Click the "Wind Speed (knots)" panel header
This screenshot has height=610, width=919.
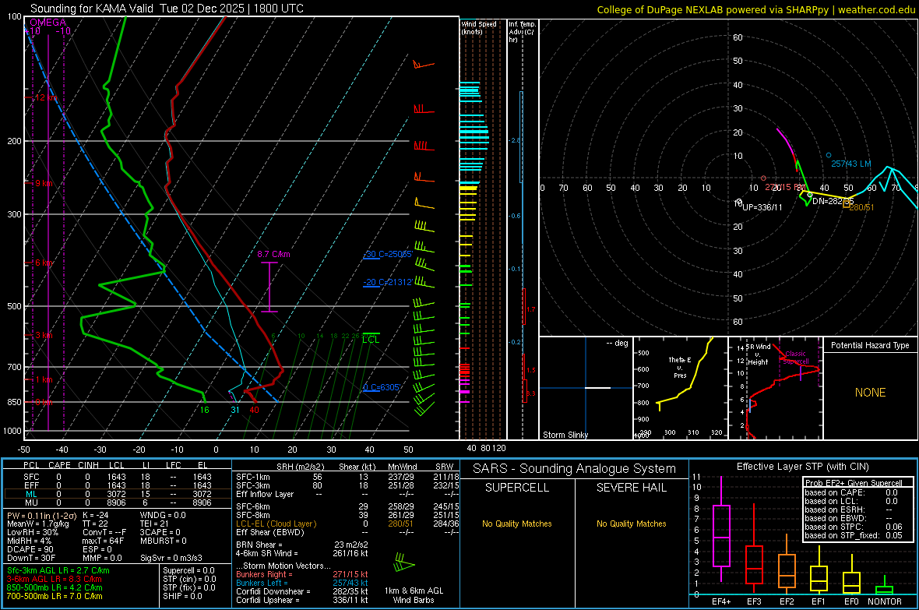(x=478, y=27)
